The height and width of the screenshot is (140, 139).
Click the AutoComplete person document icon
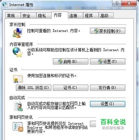click(x=19, y=106)
